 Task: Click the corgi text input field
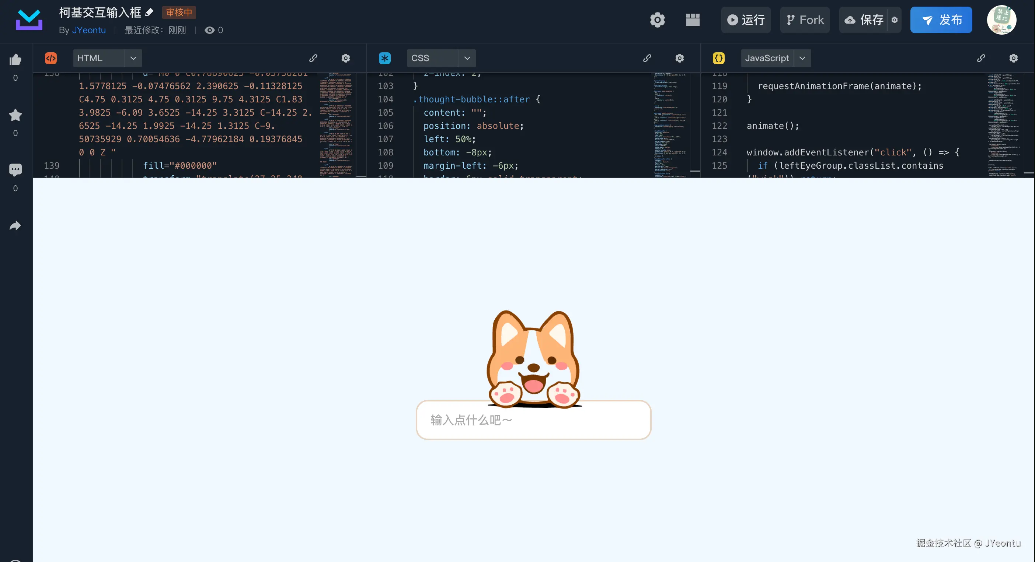coord(533,420)
